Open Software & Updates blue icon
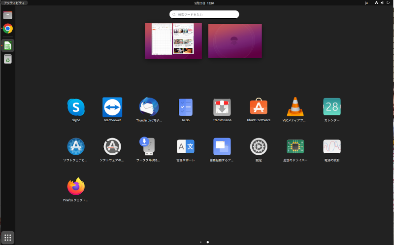The width and height of the screenshot is (394, 245). (76, 146)
